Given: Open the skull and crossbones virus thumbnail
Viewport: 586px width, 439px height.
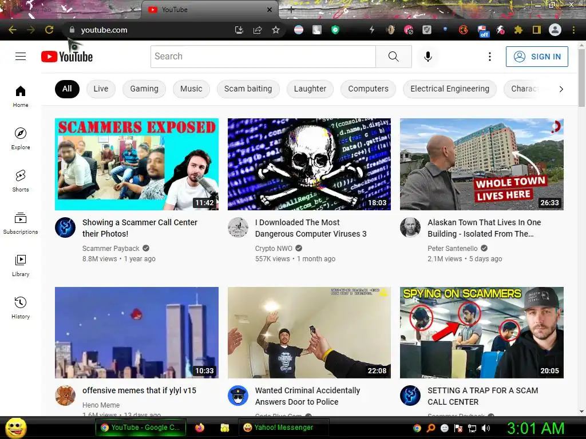Looking at the screenshot, I should [309, 164].
